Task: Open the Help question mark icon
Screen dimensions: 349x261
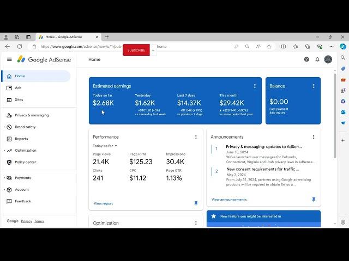Action: (x=306, y=59)
